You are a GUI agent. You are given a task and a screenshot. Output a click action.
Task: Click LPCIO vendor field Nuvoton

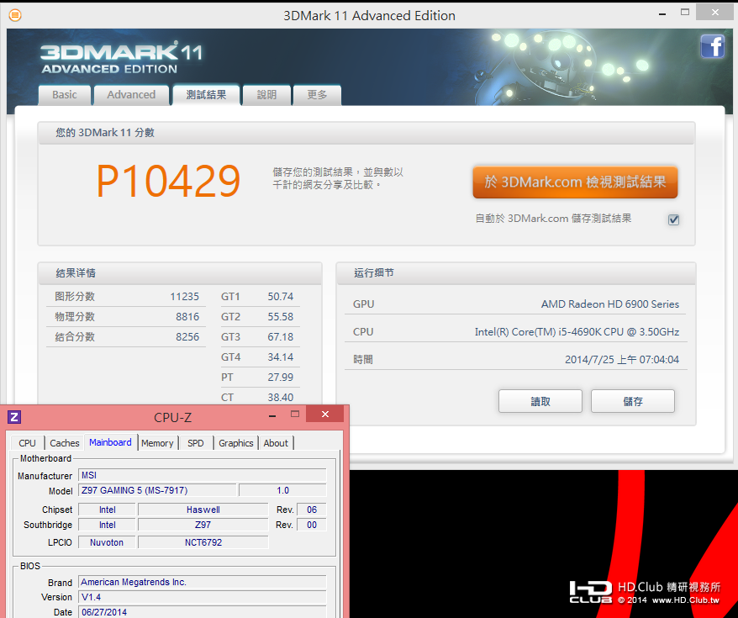tap(107, 542)
